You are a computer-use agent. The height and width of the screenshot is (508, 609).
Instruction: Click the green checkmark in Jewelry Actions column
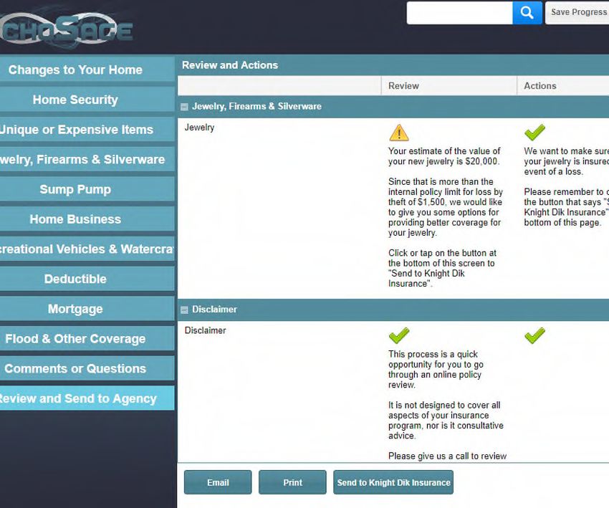click(534, 132)
